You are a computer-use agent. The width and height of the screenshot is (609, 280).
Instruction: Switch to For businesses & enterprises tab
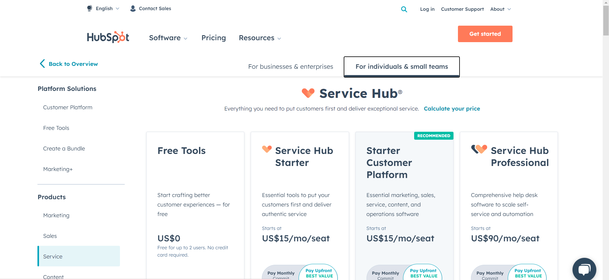tap(291, 67)
